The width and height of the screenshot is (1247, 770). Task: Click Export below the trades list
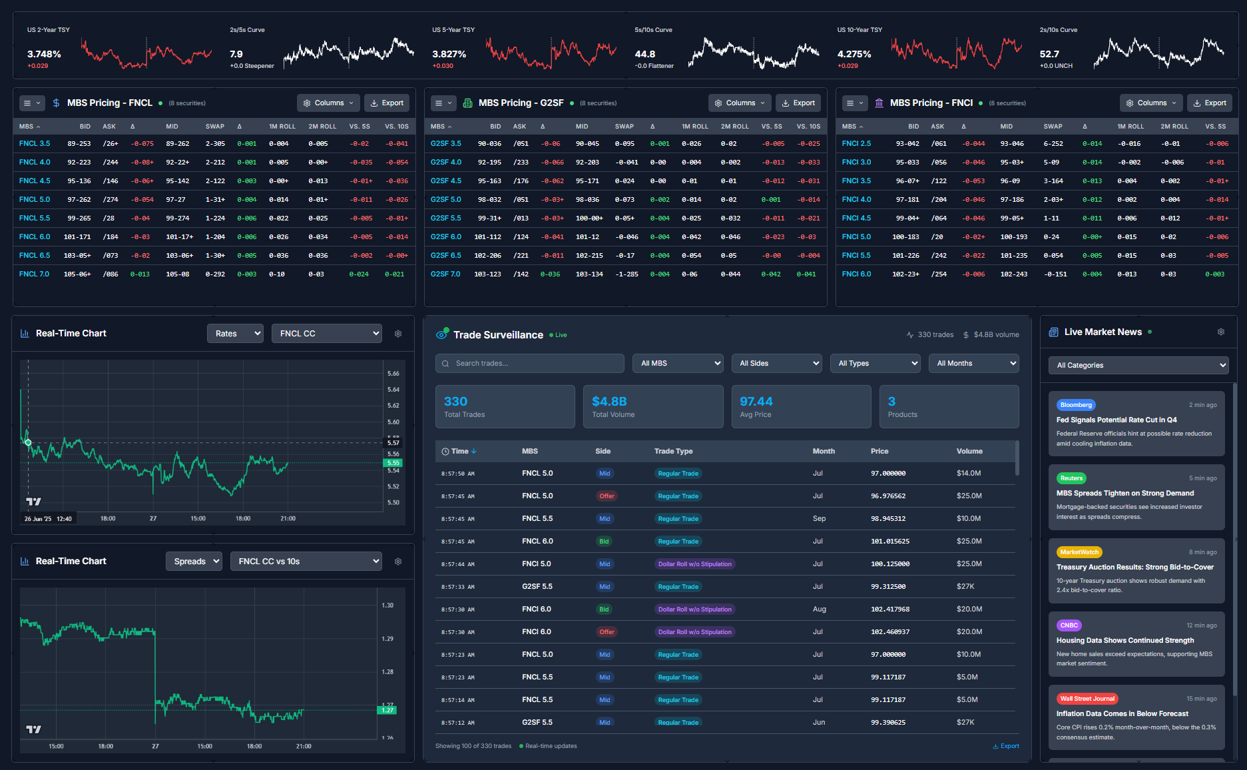[1005, 746]
